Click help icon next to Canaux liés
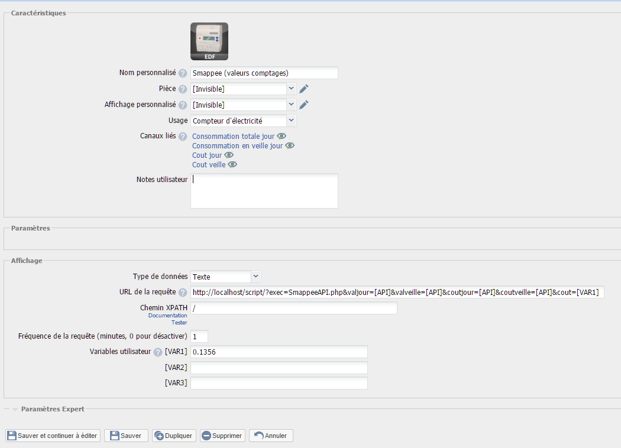Screen dimensions: 621x448 click(183, 137)
